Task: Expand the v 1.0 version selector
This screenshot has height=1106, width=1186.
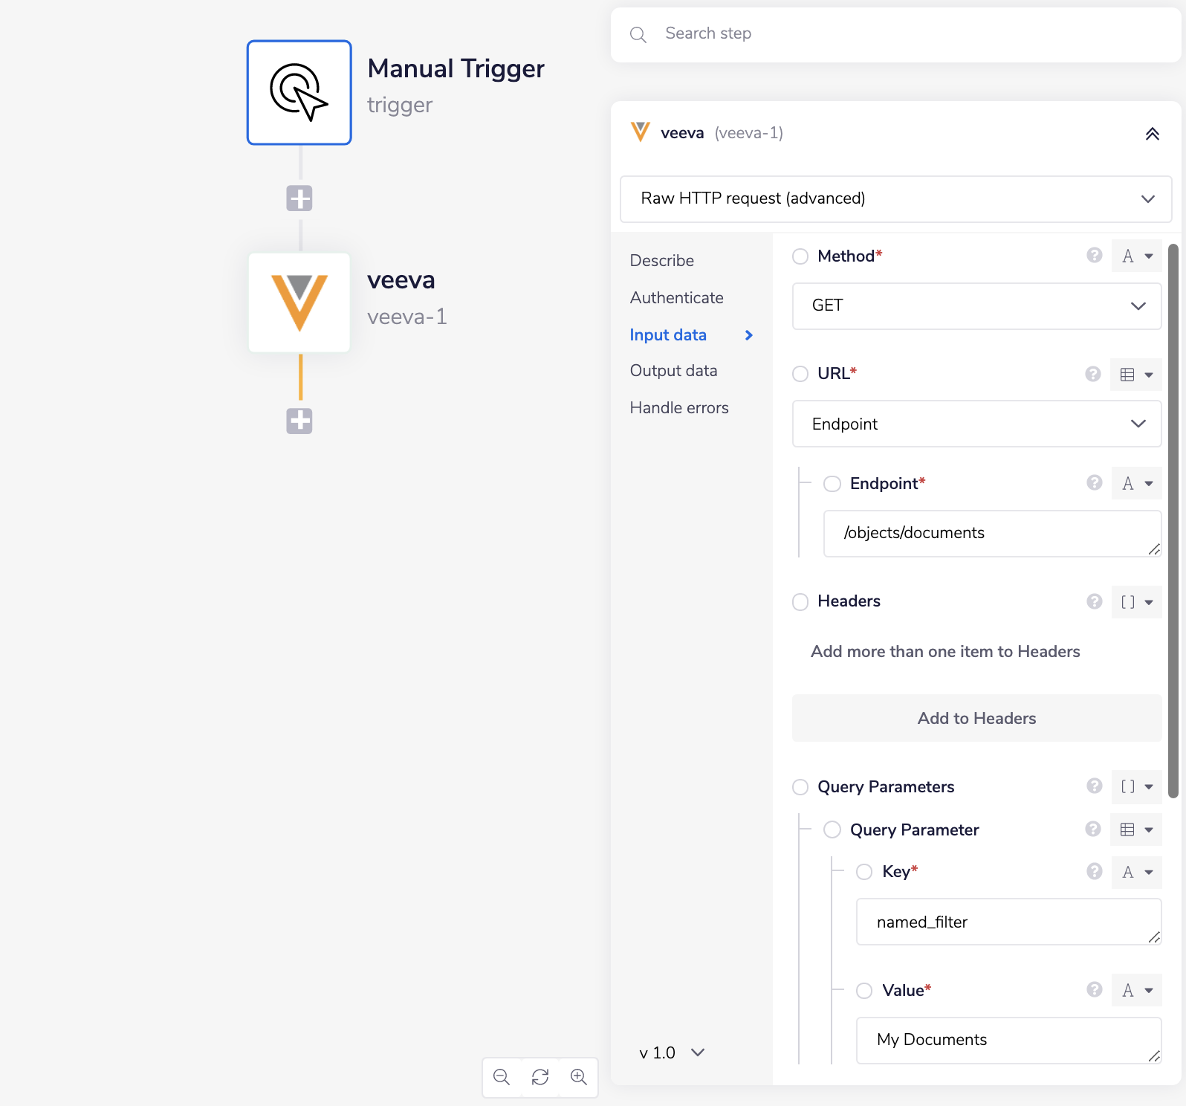Action: [x=672, y=1052]
